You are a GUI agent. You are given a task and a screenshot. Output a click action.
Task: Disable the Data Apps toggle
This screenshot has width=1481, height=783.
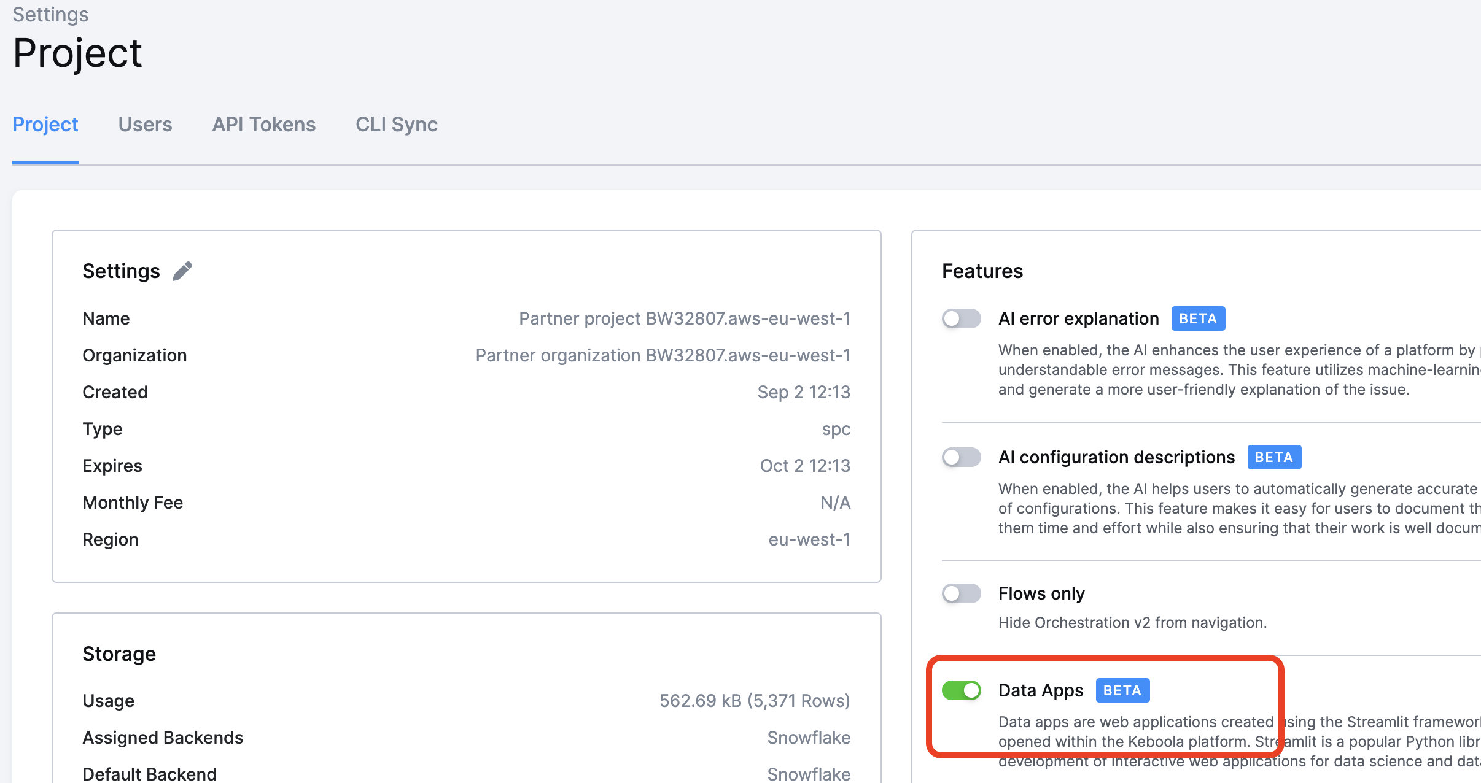tap(962, 690)
